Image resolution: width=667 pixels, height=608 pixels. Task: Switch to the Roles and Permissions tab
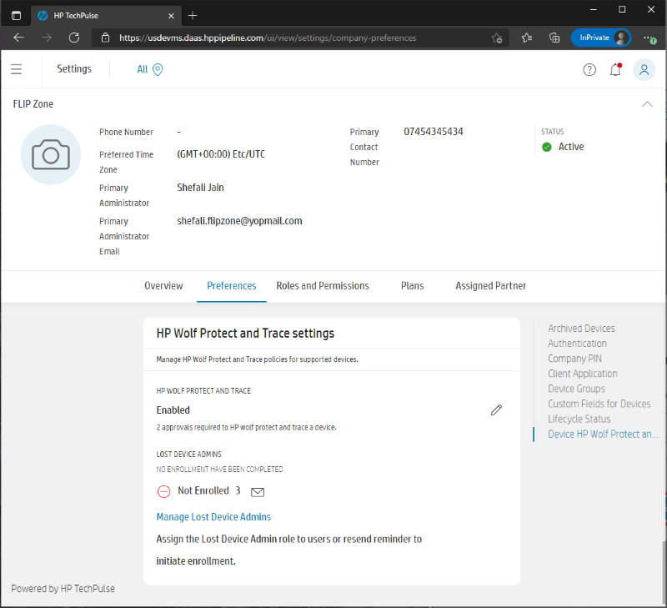323,285
